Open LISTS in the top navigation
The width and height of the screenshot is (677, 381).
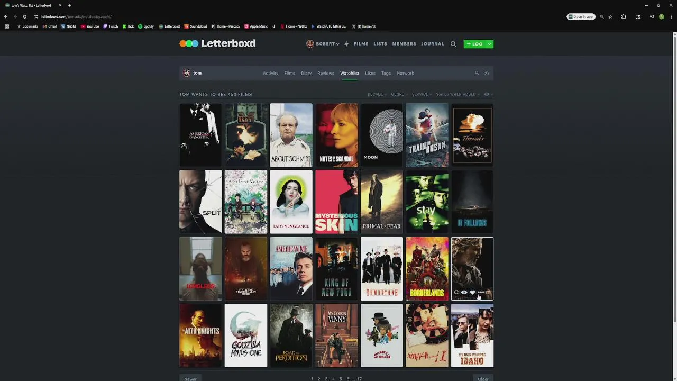coord(380,44)
